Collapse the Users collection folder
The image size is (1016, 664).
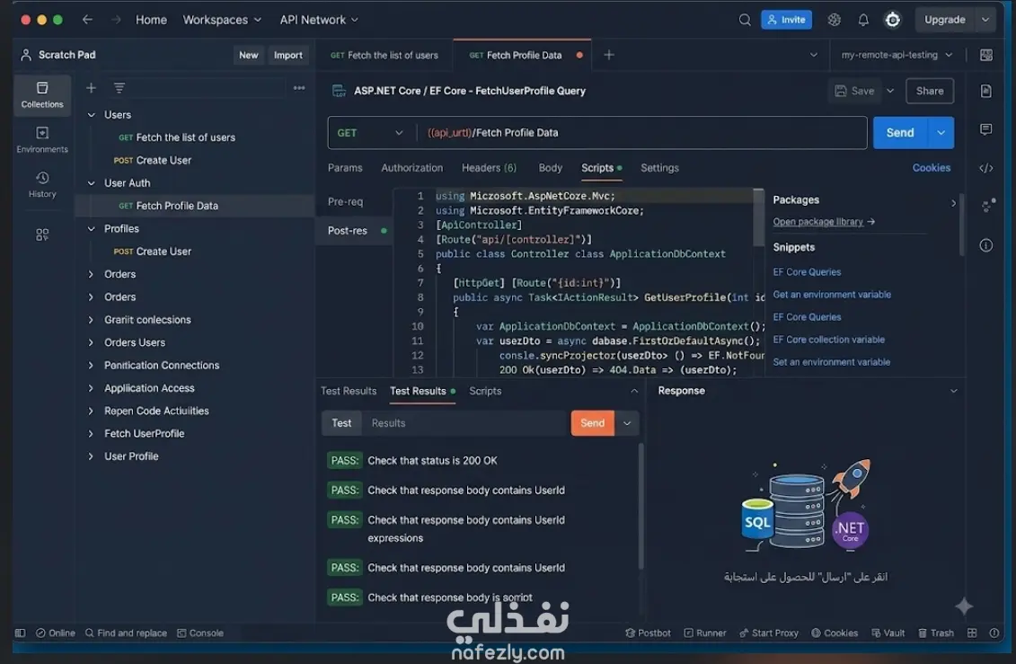pos(92,115)
